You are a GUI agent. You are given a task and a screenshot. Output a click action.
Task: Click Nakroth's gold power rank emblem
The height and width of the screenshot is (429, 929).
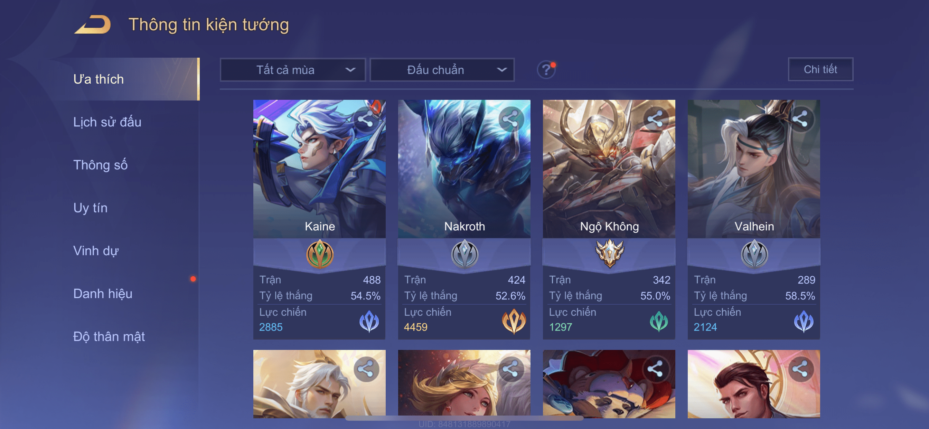[x=514, y=321]
